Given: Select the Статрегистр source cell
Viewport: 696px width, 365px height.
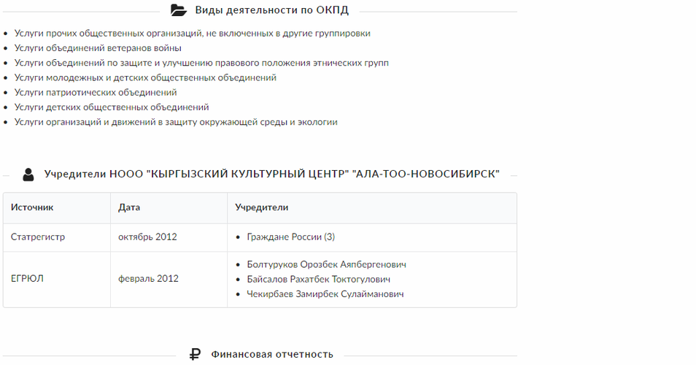Looking at the screenshot, I should (x=38, y=237).
